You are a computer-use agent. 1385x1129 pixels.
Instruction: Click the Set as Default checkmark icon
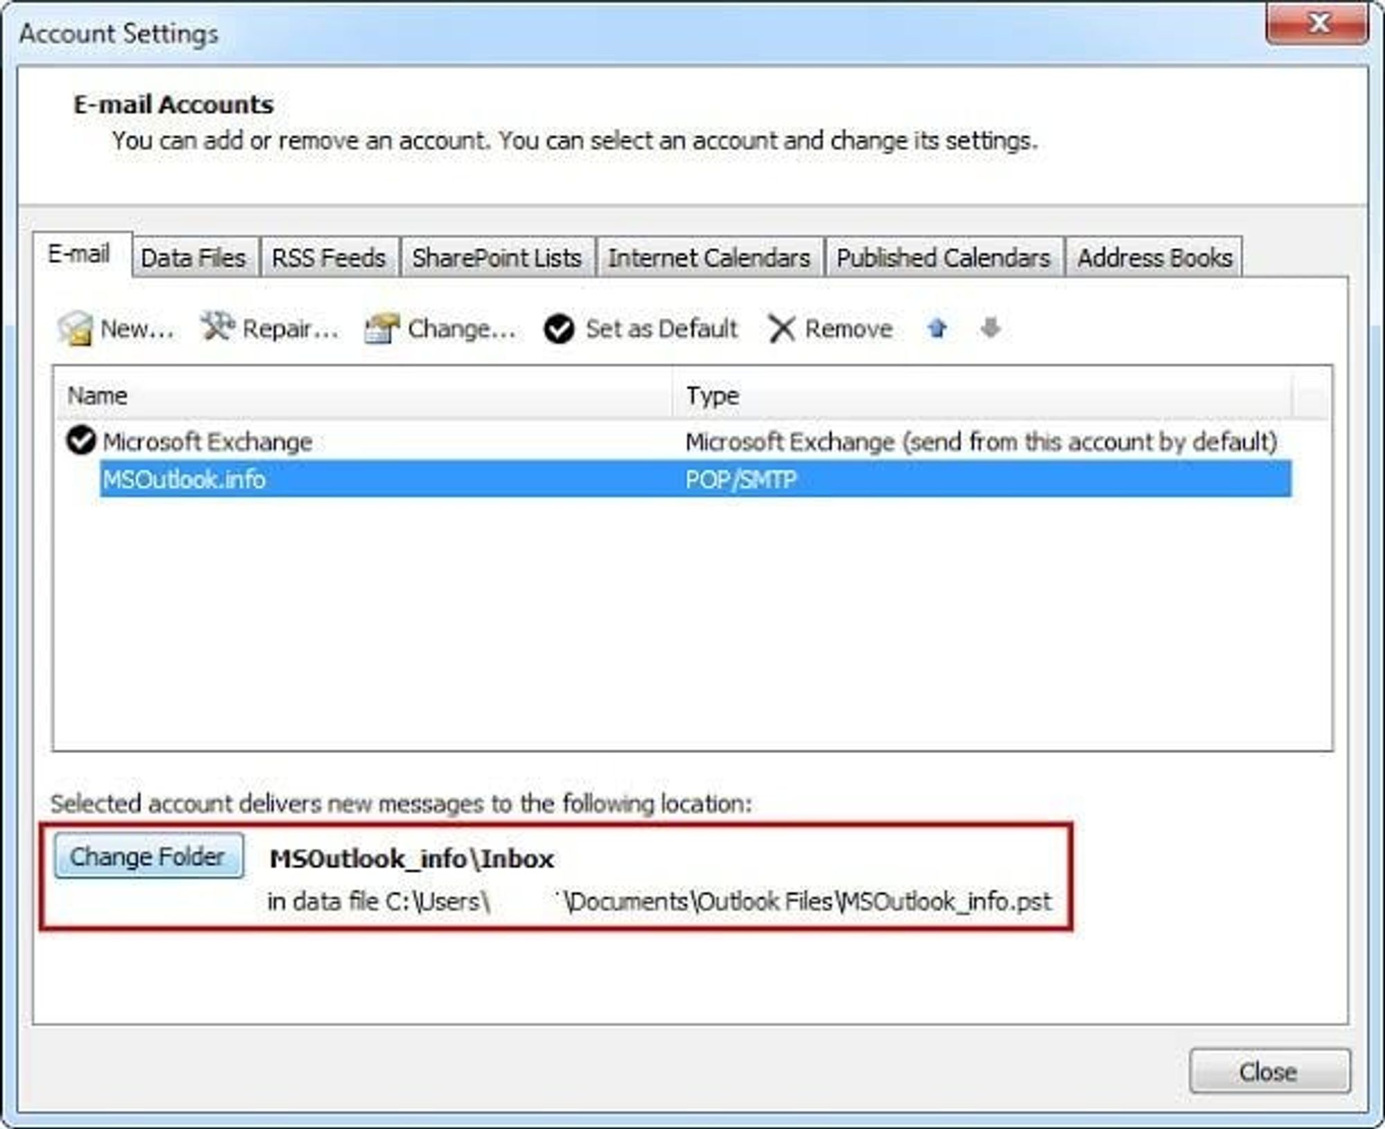point(559,329)
